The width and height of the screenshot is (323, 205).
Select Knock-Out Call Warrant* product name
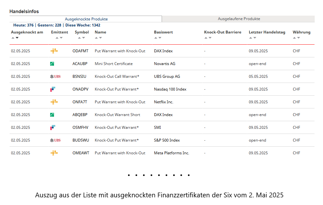click(x=117, y=77)
